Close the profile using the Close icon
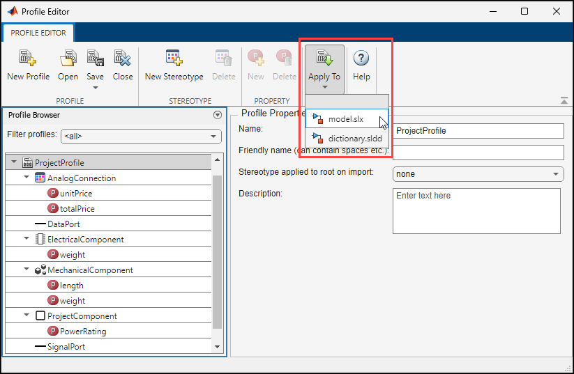Screen dimensions: 574x374 123,59
